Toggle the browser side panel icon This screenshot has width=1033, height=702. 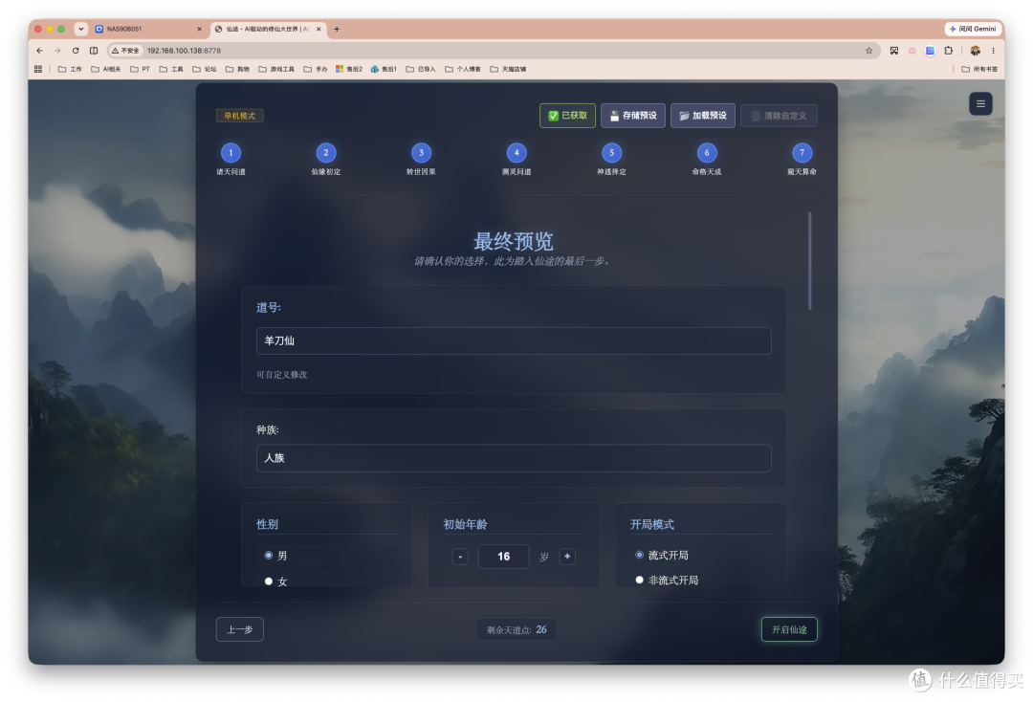tap(94, 51)
